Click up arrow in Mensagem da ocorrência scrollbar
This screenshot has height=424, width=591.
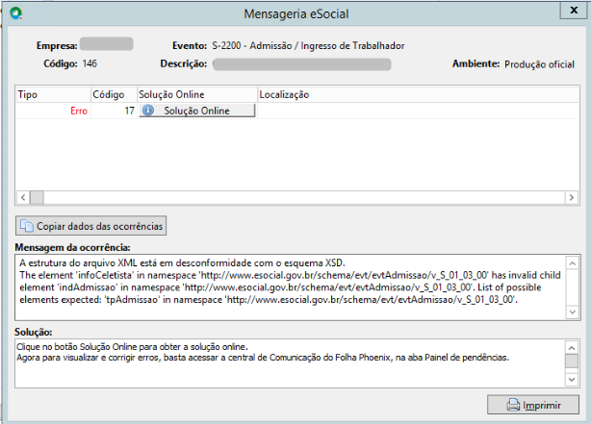572,263
